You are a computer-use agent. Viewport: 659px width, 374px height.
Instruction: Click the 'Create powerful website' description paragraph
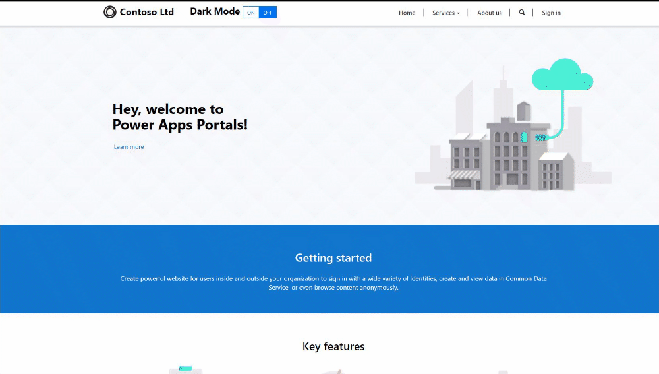[x=333, y=283]
